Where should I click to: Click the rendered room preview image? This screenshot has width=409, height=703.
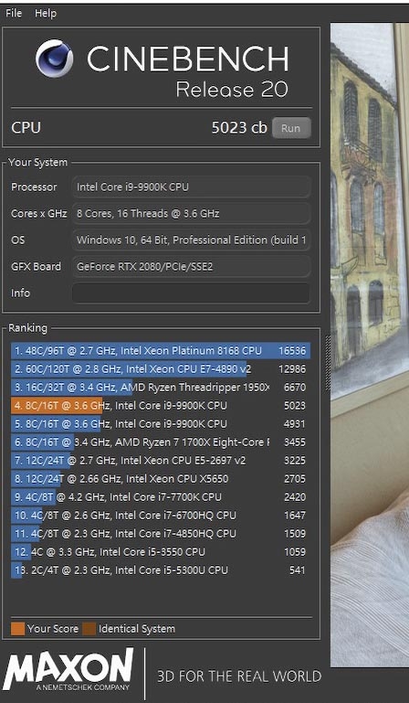tap(370, 346)
